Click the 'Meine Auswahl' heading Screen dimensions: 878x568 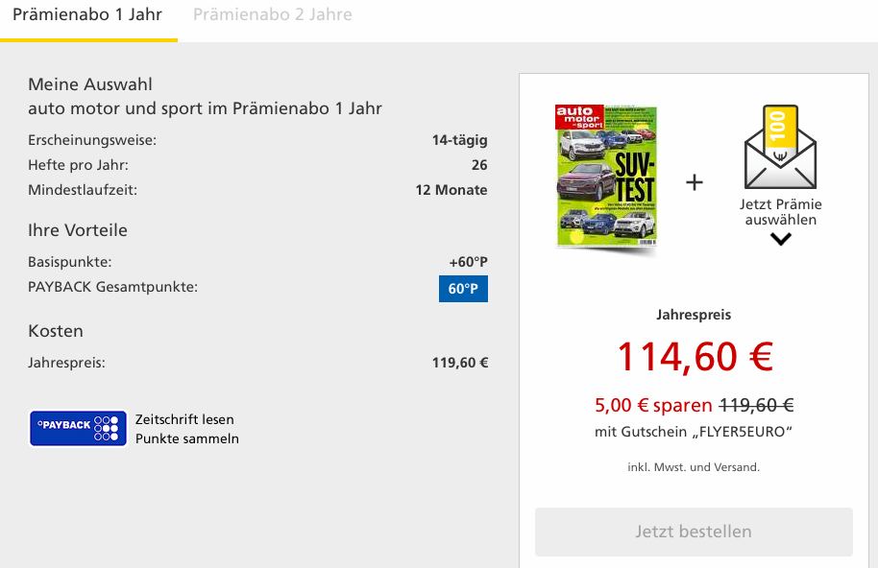tap(90, 84)
